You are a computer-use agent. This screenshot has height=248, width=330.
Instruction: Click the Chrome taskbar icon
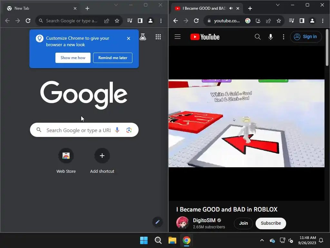tap(187, 240)
